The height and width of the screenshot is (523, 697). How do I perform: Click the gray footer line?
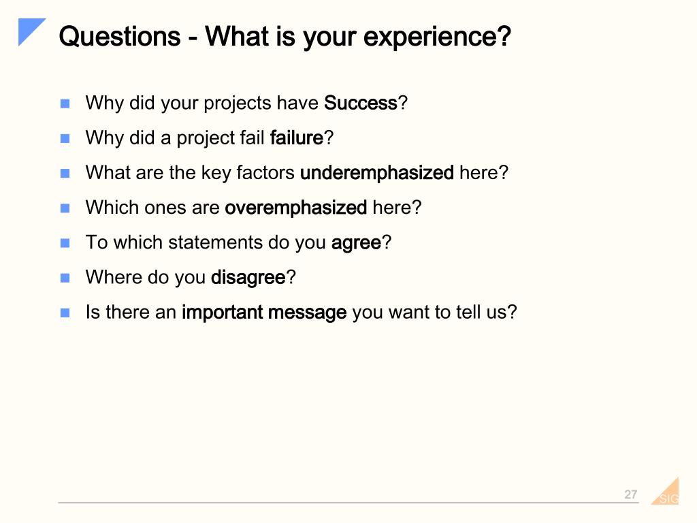[x=348, y=503]
